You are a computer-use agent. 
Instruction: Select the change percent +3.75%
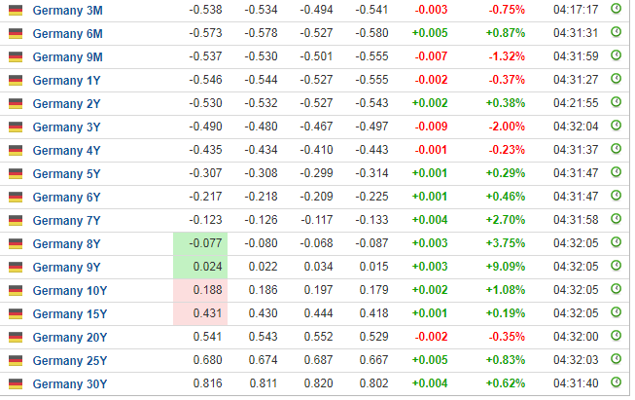click(506, 243)
